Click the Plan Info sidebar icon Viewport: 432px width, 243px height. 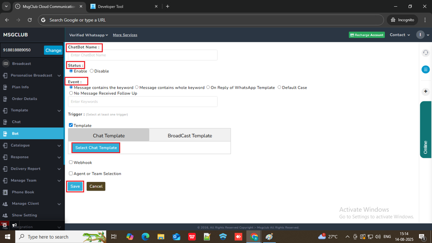point(5,87)
